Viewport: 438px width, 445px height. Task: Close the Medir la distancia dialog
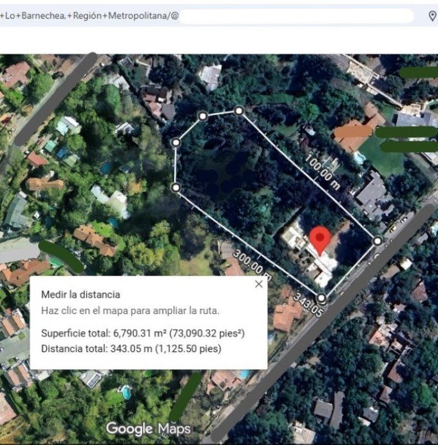(259, 284)
